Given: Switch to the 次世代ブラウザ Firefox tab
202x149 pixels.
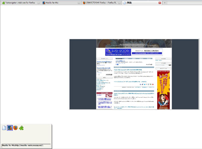Looking at the screenshot, I should pyautogui.click(x=102, y=3).
